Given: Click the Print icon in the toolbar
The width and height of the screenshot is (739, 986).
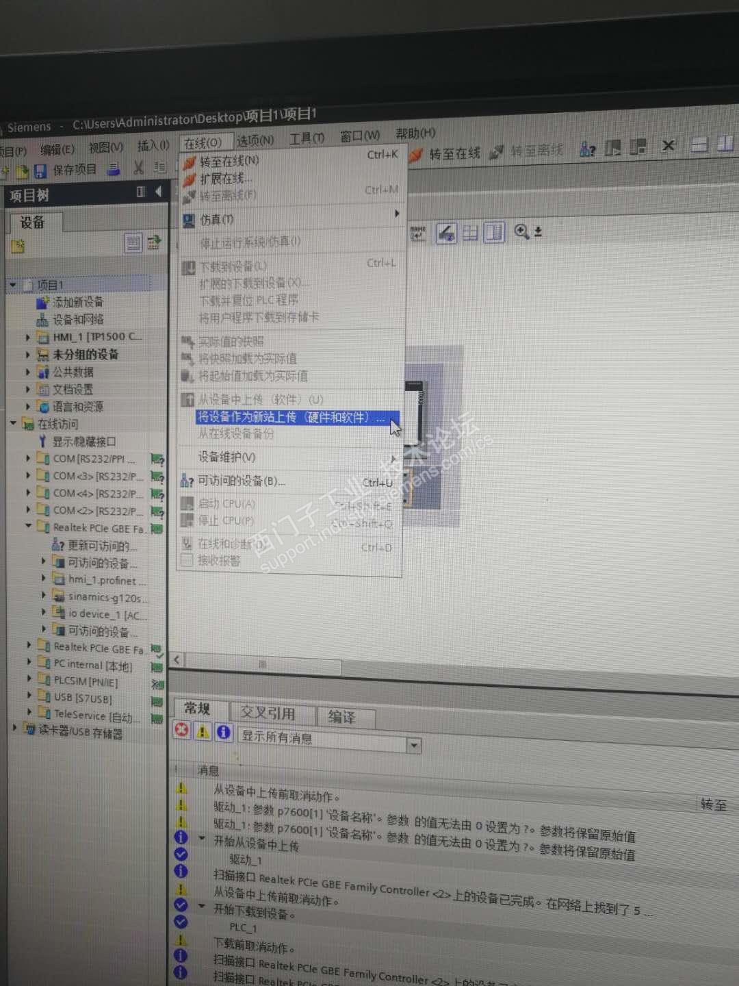Looking at the screenshot, I should [114, 168].
